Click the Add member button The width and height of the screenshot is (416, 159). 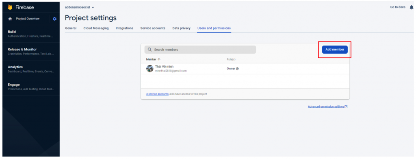[x=335, y=49]
